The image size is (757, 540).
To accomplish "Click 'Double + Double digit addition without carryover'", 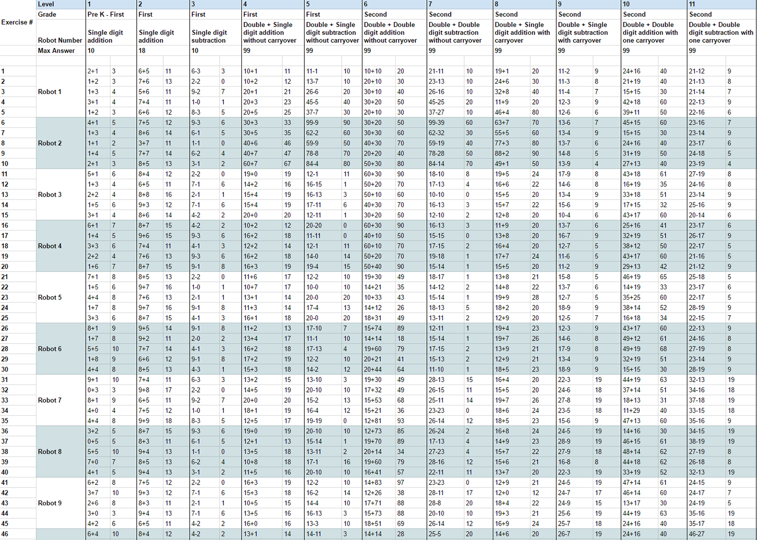I will tap(394, 32).
